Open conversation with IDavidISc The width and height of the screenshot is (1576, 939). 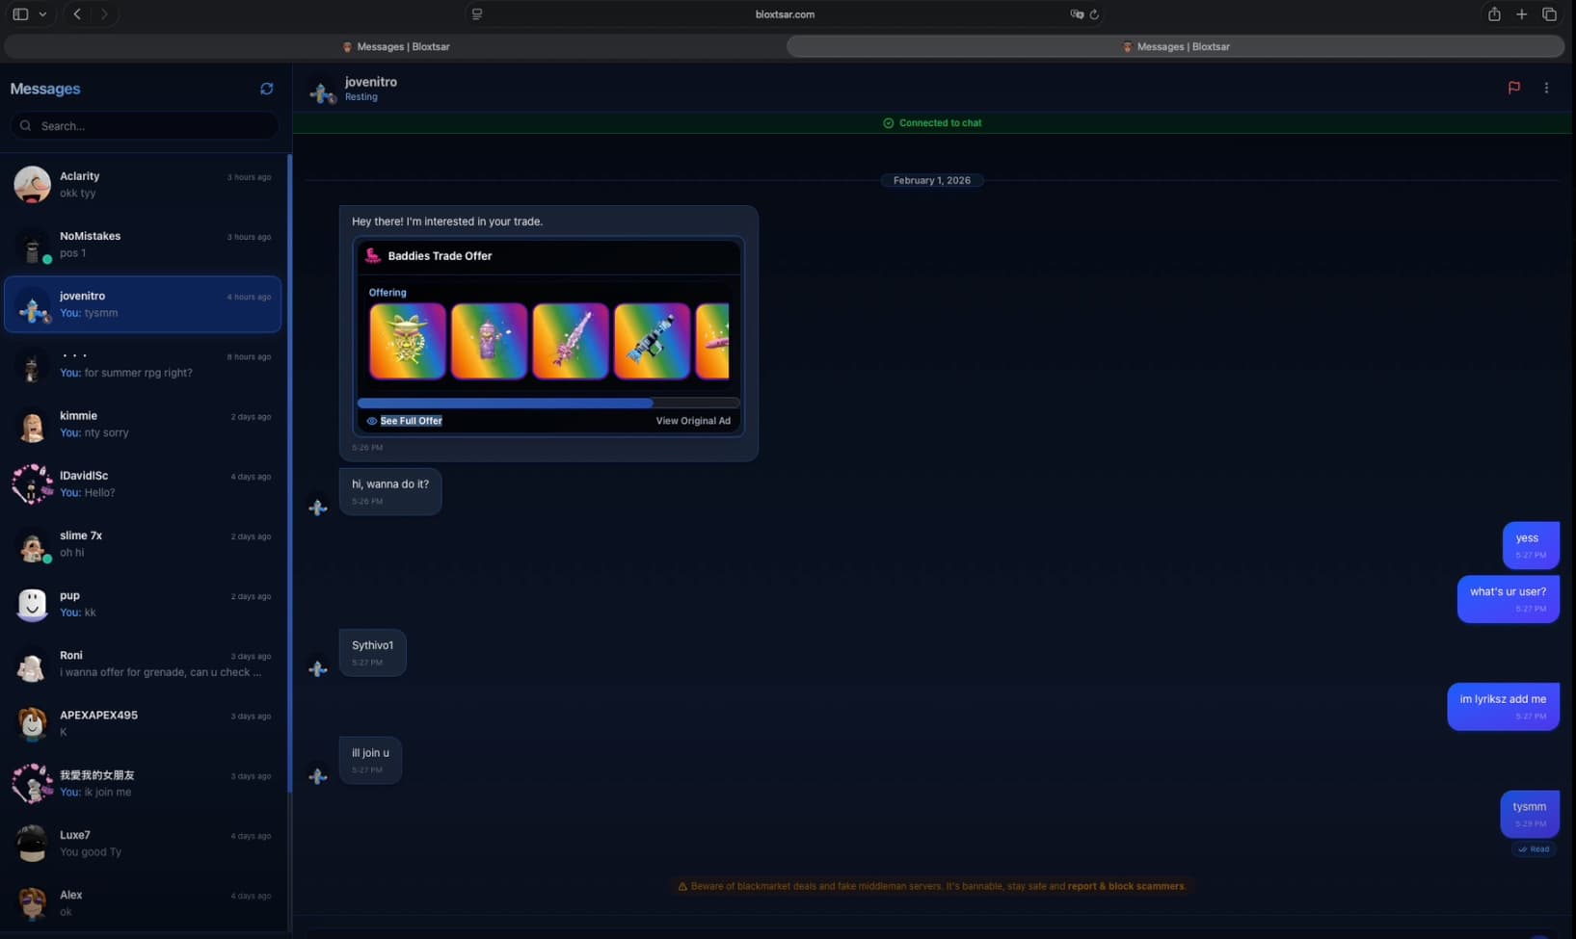point(143,483)
